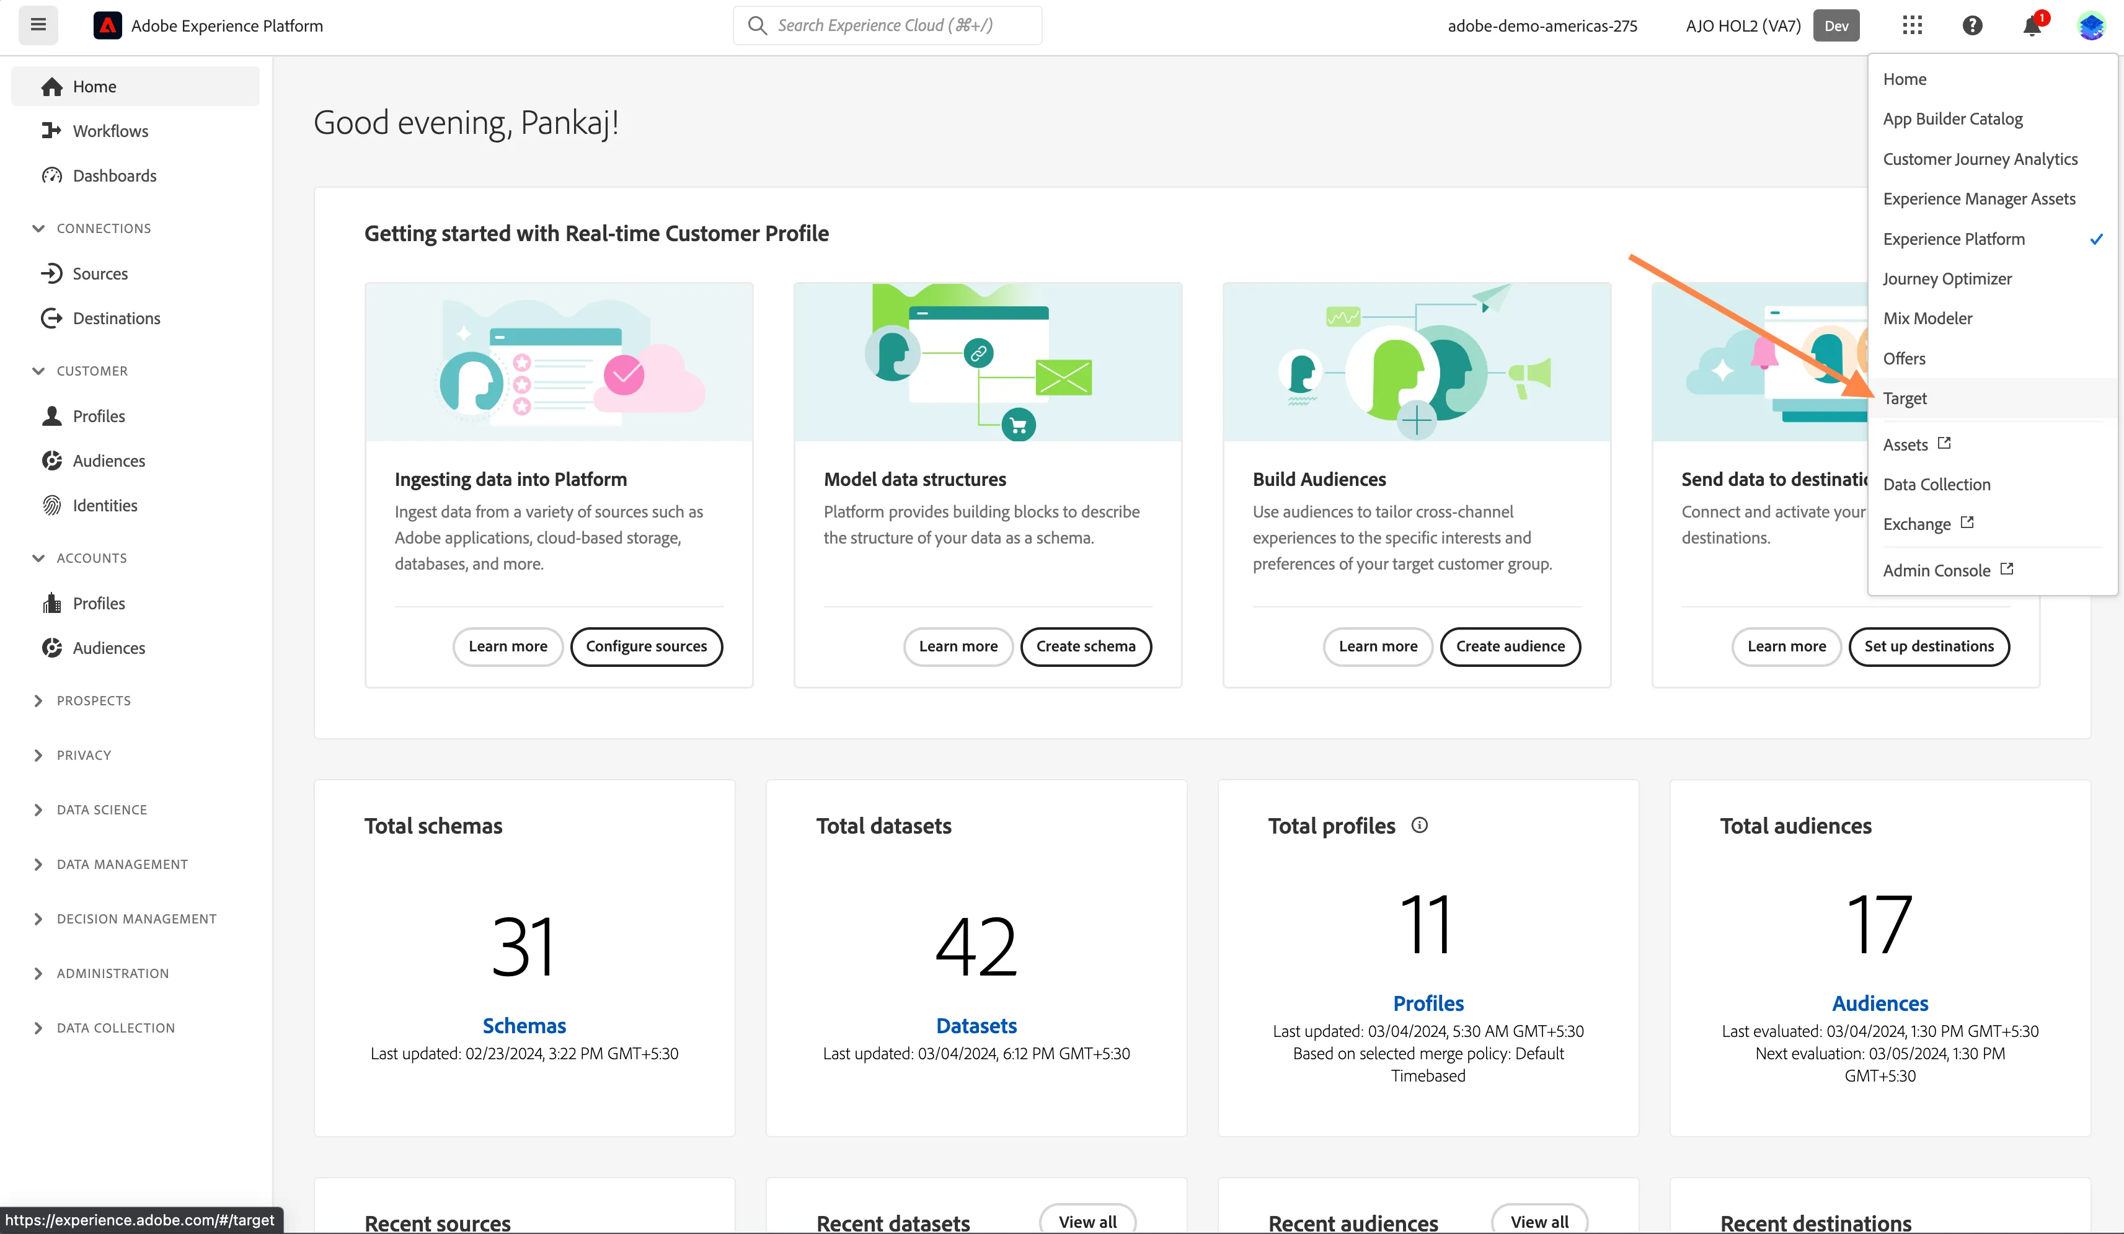Select Journey Optimizer in app menu
This screenshot has height=1234, width=2124.
click(1993, 278)
